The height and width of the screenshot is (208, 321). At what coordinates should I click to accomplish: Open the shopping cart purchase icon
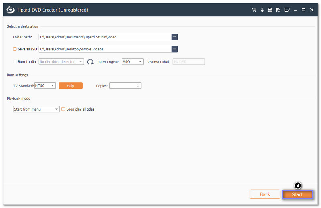tap(254, 10)
